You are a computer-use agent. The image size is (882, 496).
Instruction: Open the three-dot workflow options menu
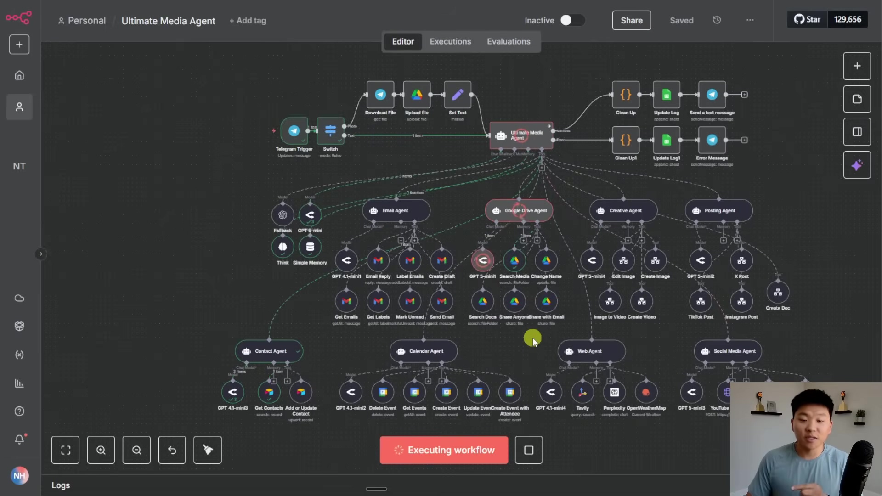pyautogui.click(x=750, y=20)
